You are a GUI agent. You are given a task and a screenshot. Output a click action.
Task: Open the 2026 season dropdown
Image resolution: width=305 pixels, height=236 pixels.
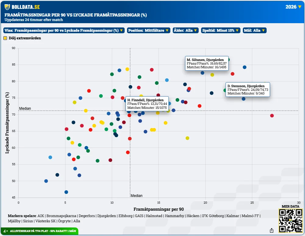click(x=293, y=7)
